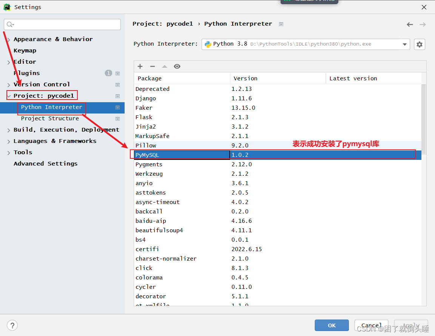Expand Appearance & Behavior section

click(x=9, y=40)
